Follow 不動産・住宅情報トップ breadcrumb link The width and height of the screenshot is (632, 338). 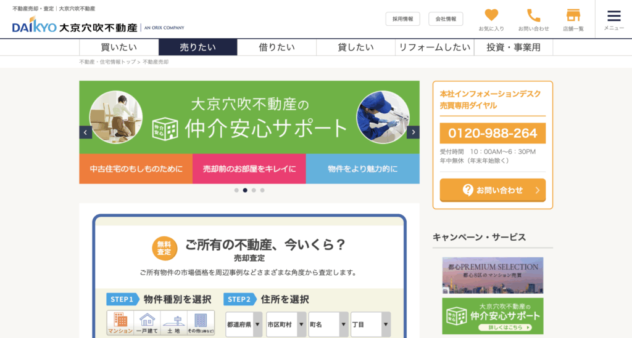pos(107,62)
